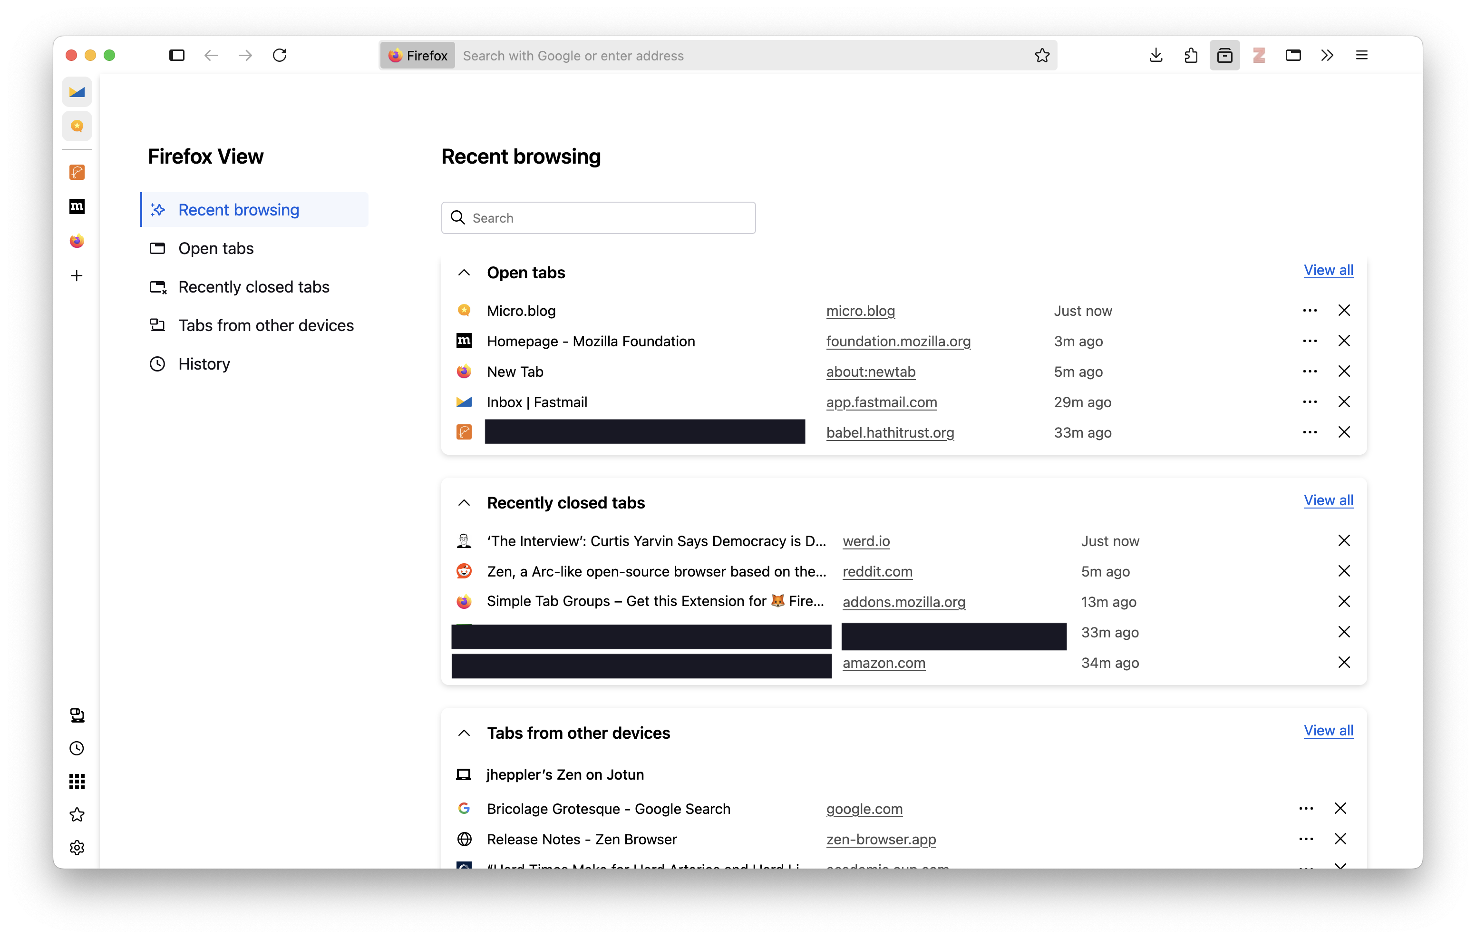Screen dimensions: 1476x939
Task: Open more options for Inbox Fastmail row
Action: tap(1310, 402)
